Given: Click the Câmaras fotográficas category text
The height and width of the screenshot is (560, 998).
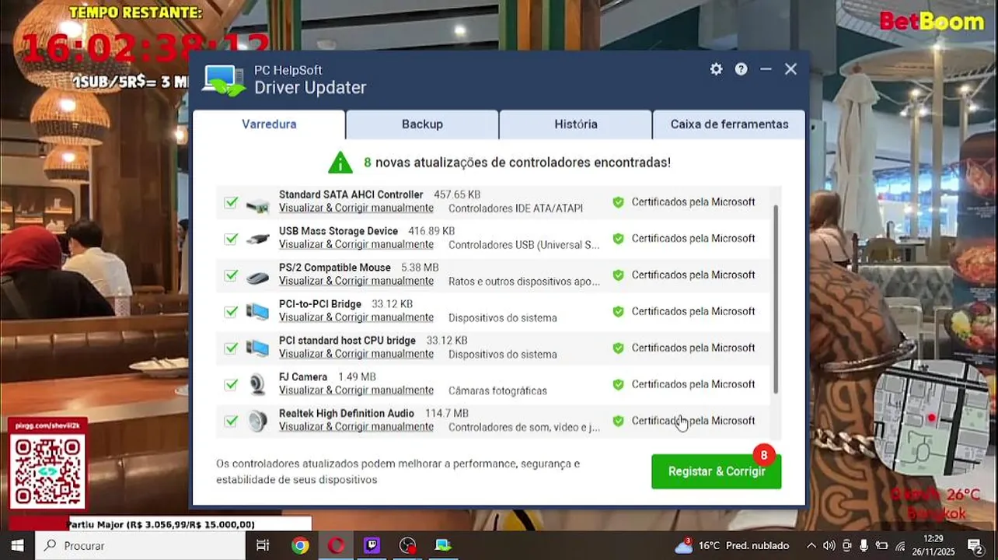Looking at the screenshot, I should [x=497, y=390].
